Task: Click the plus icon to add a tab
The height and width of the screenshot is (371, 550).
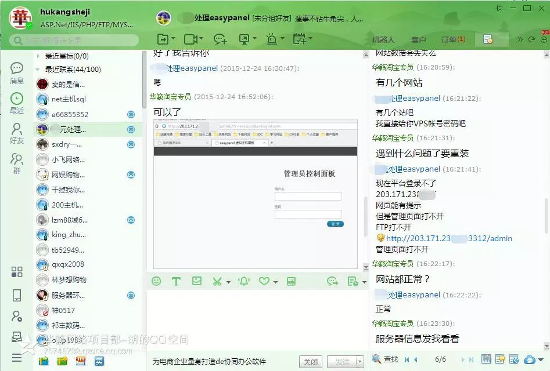Action: click(x=544, y=39)
